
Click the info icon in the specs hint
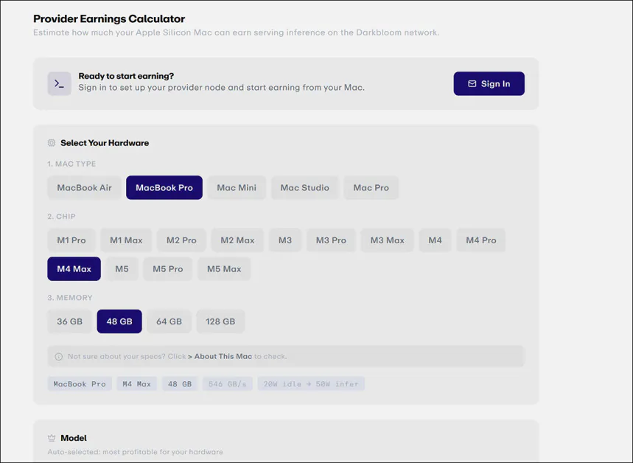tap(58, 356)
